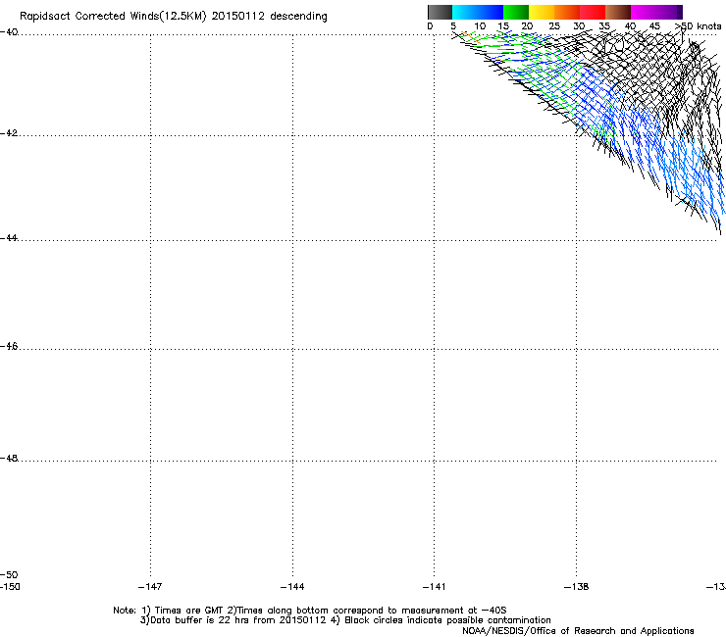726x637 pixels.
Task: Click the -42 latitude axis label
Action: coord(9,133)
